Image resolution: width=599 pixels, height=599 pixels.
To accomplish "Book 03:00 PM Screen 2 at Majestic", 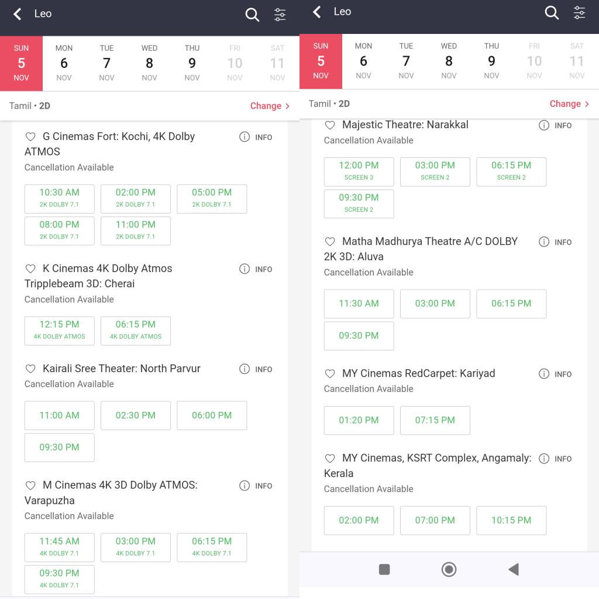I will pyautogui.click(x=435, y=171).
